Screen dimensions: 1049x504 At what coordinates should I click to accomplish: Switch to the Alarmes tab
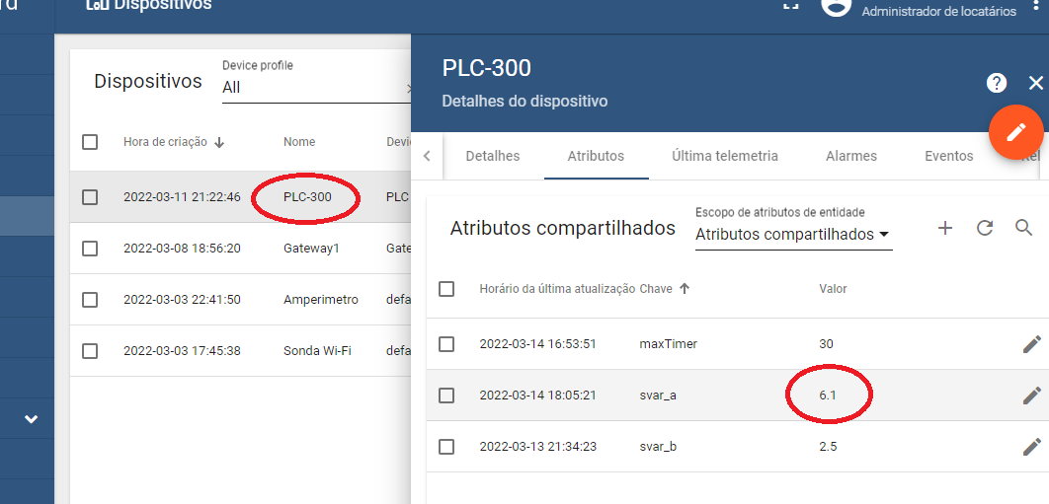tap(851, 156)
